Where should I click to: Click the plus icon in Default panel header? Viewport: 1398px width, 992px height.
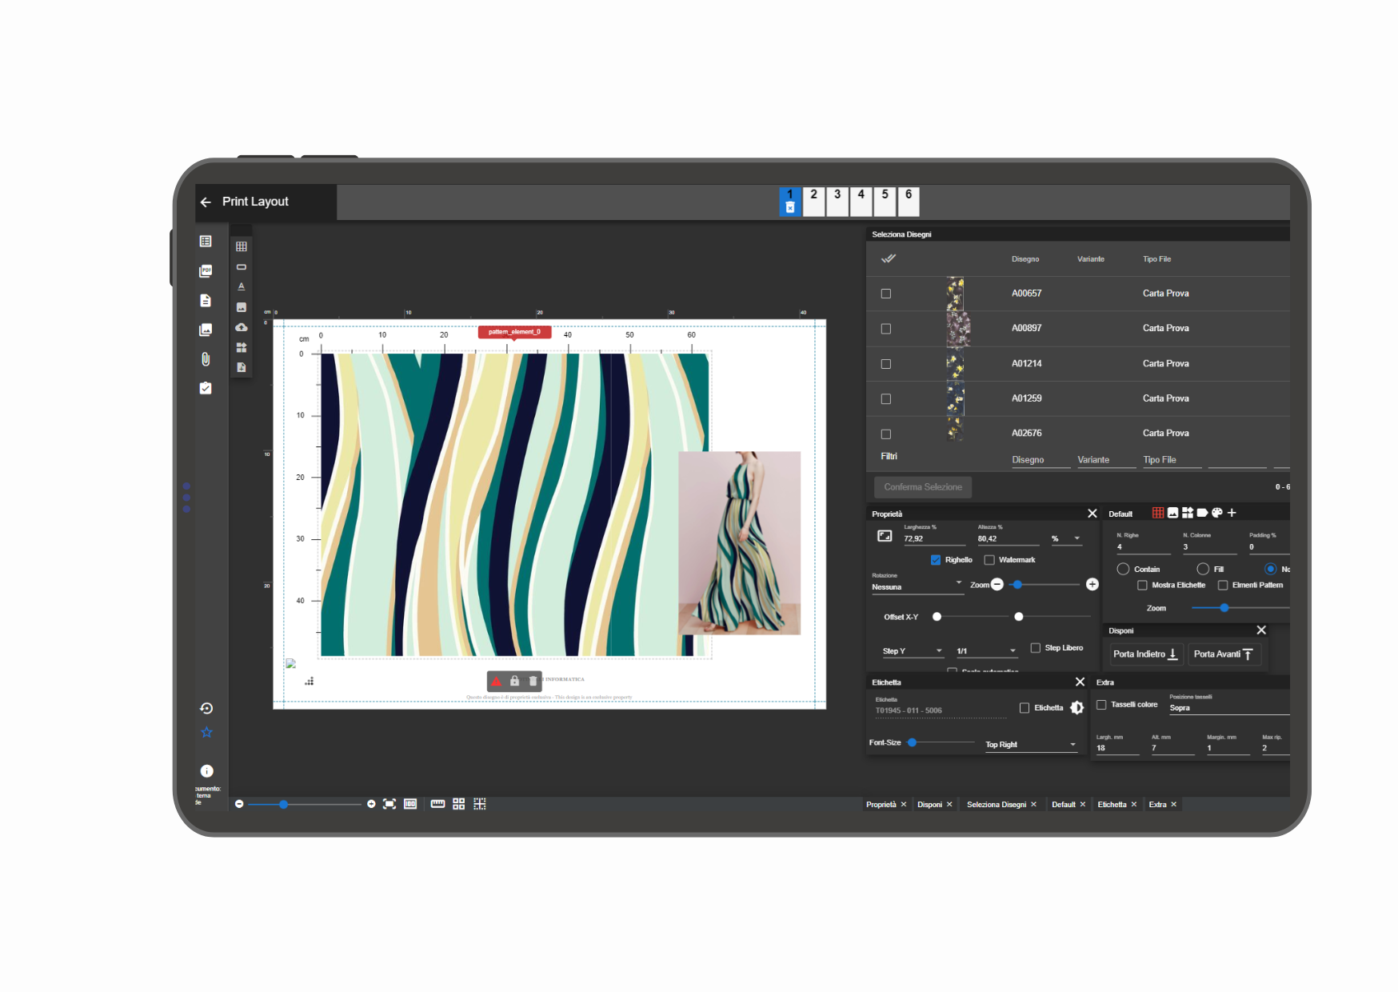tap(1232, 513)
